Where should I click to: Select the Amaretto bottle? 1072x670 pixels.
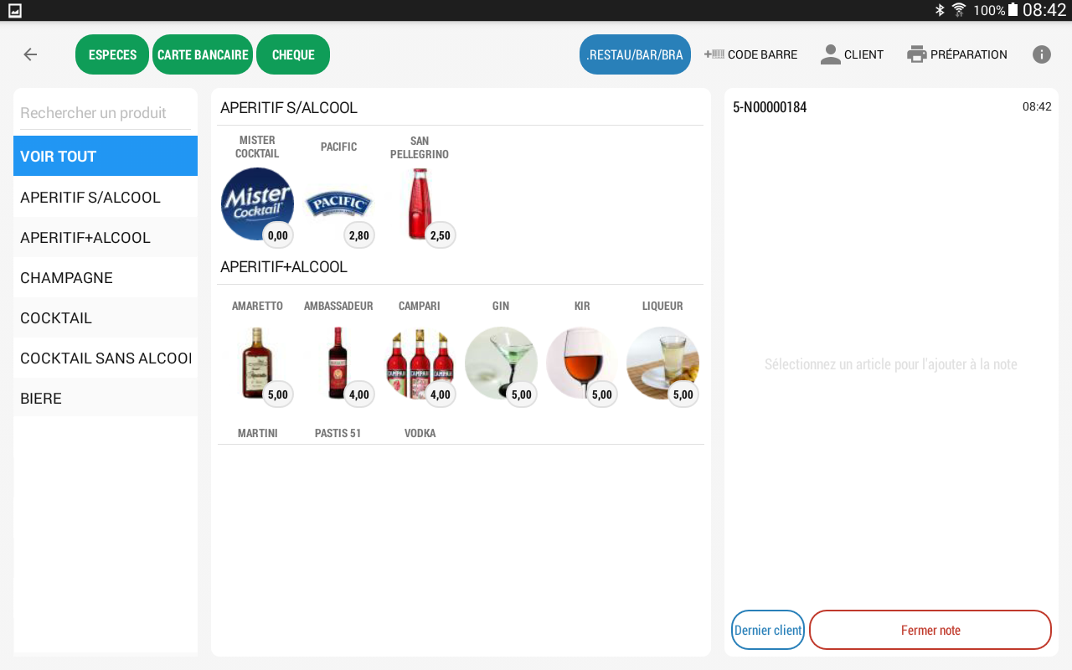click(x=257, y=363)
